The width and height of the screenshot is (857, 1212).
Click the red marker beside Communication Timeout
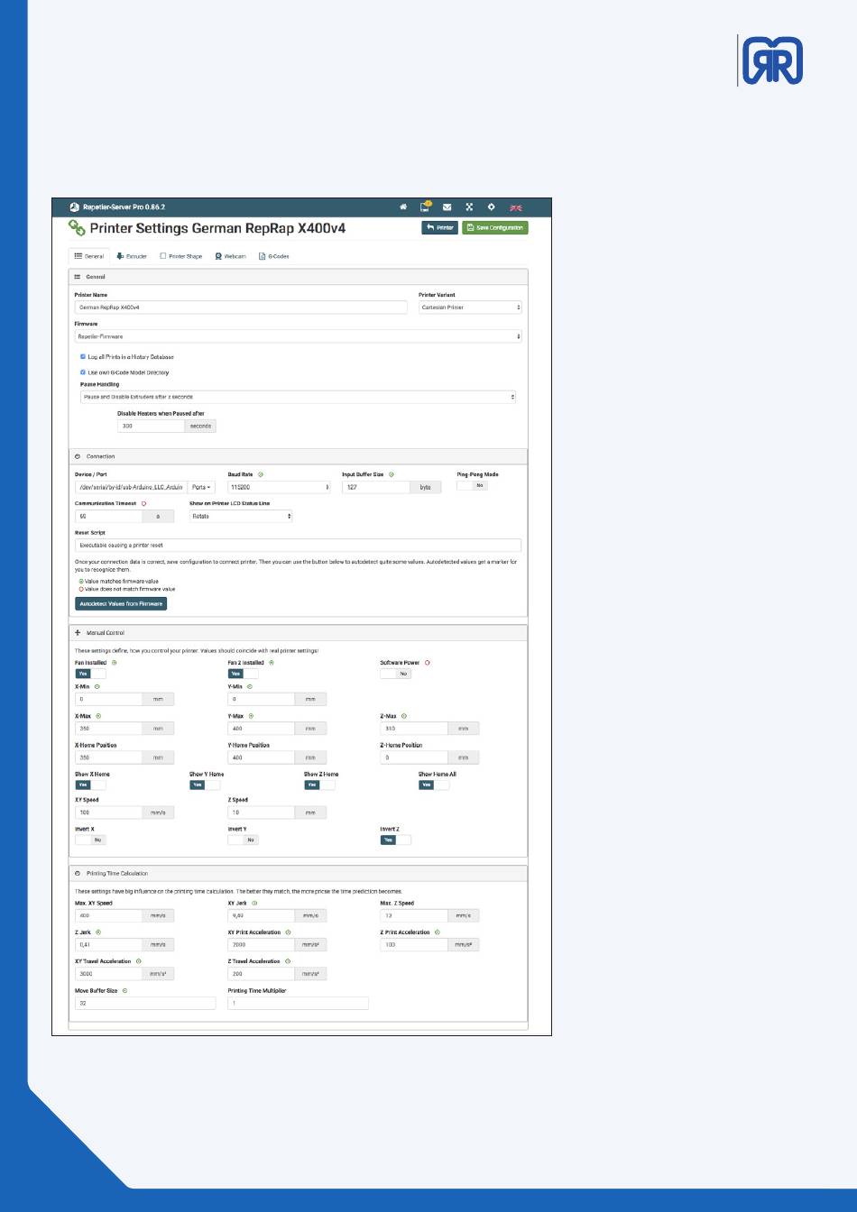pyautogui.click(x=143, y=503)
